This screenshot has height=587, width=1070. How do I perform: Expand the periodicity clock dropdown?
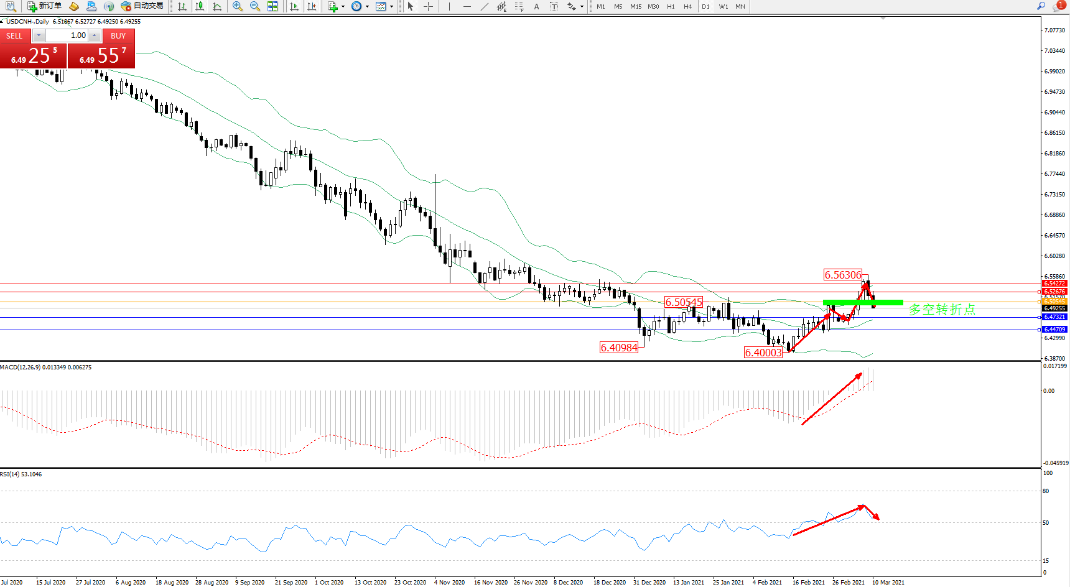tap(367, 6)
